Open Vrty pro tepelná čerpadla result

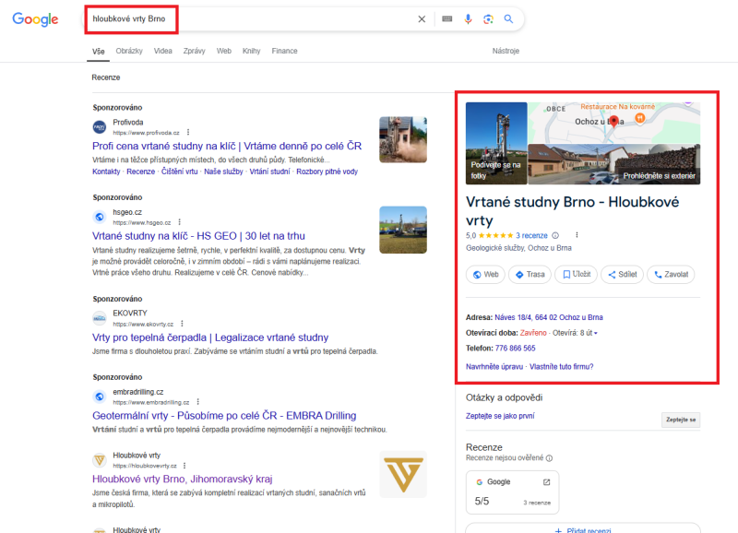click(210, 338)
